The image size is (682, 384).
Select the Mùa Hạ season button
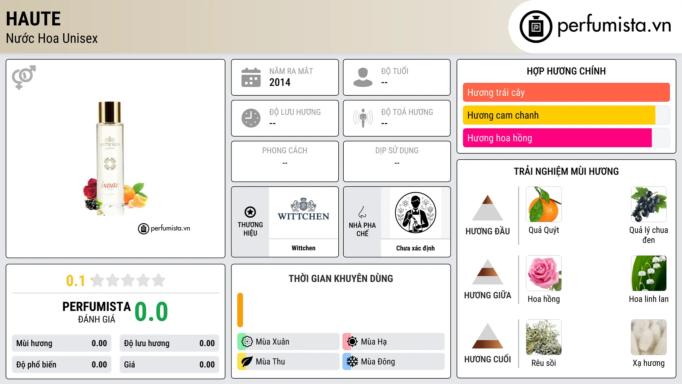pyautogui.click(x=394, y=342)
